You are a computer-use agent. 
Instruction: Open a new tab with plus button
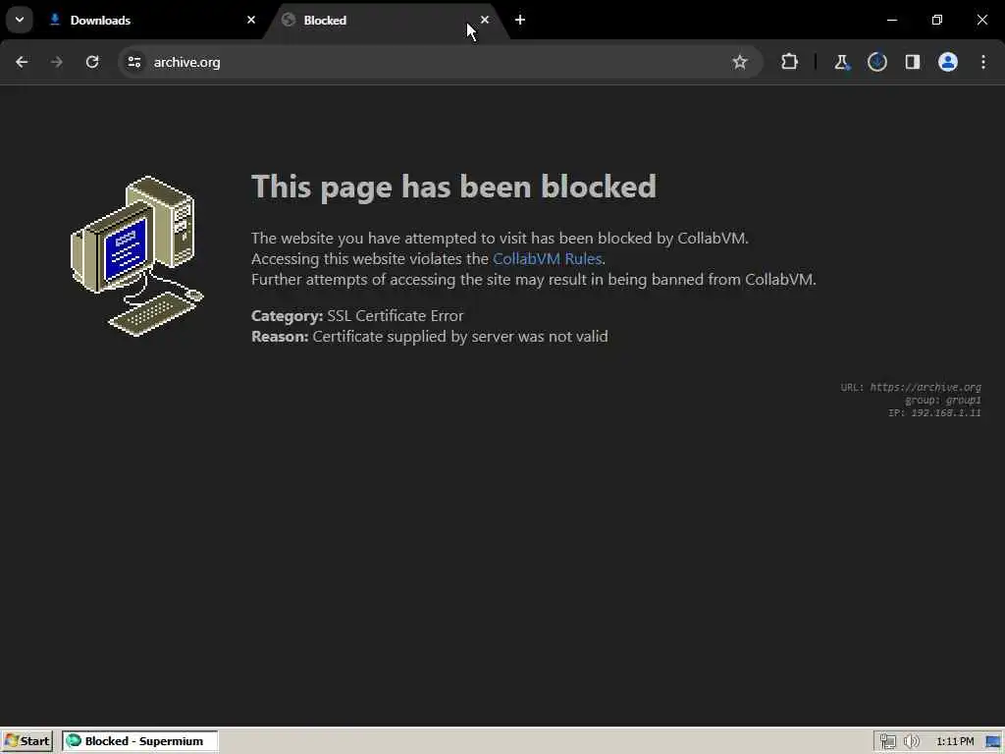pyautogui.click(x=520, y=20)
